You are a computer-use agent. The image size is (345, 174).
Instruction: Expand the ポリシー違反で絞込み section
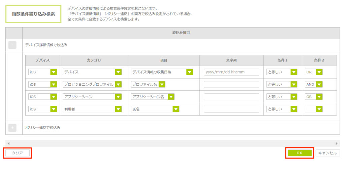point(12,128)
